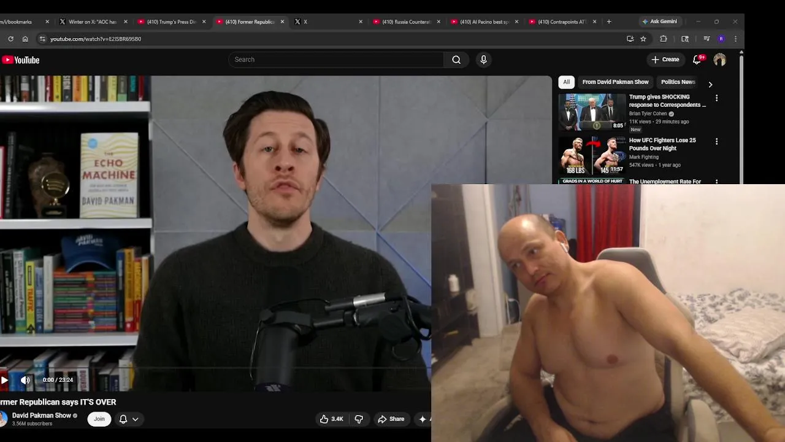
Task: Click into the YouTube search field
Action: 336,60
